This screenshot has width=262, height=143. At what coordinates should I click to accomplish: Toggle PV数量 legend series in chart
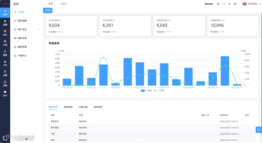146,91
